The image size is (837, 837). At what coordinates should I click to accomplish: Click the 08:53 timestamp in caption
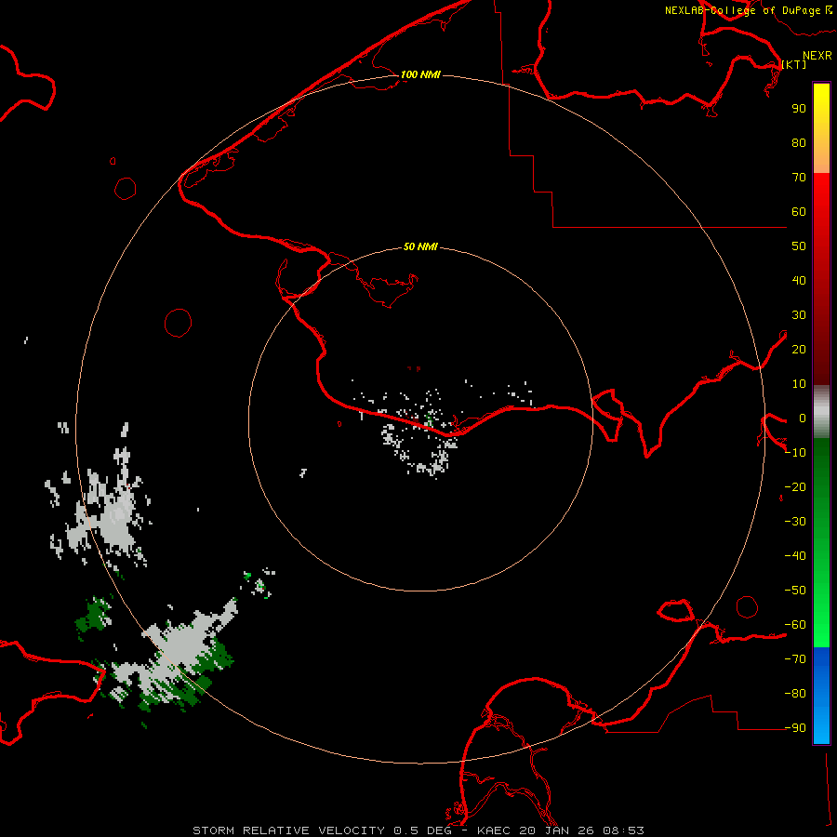point(623,830)
